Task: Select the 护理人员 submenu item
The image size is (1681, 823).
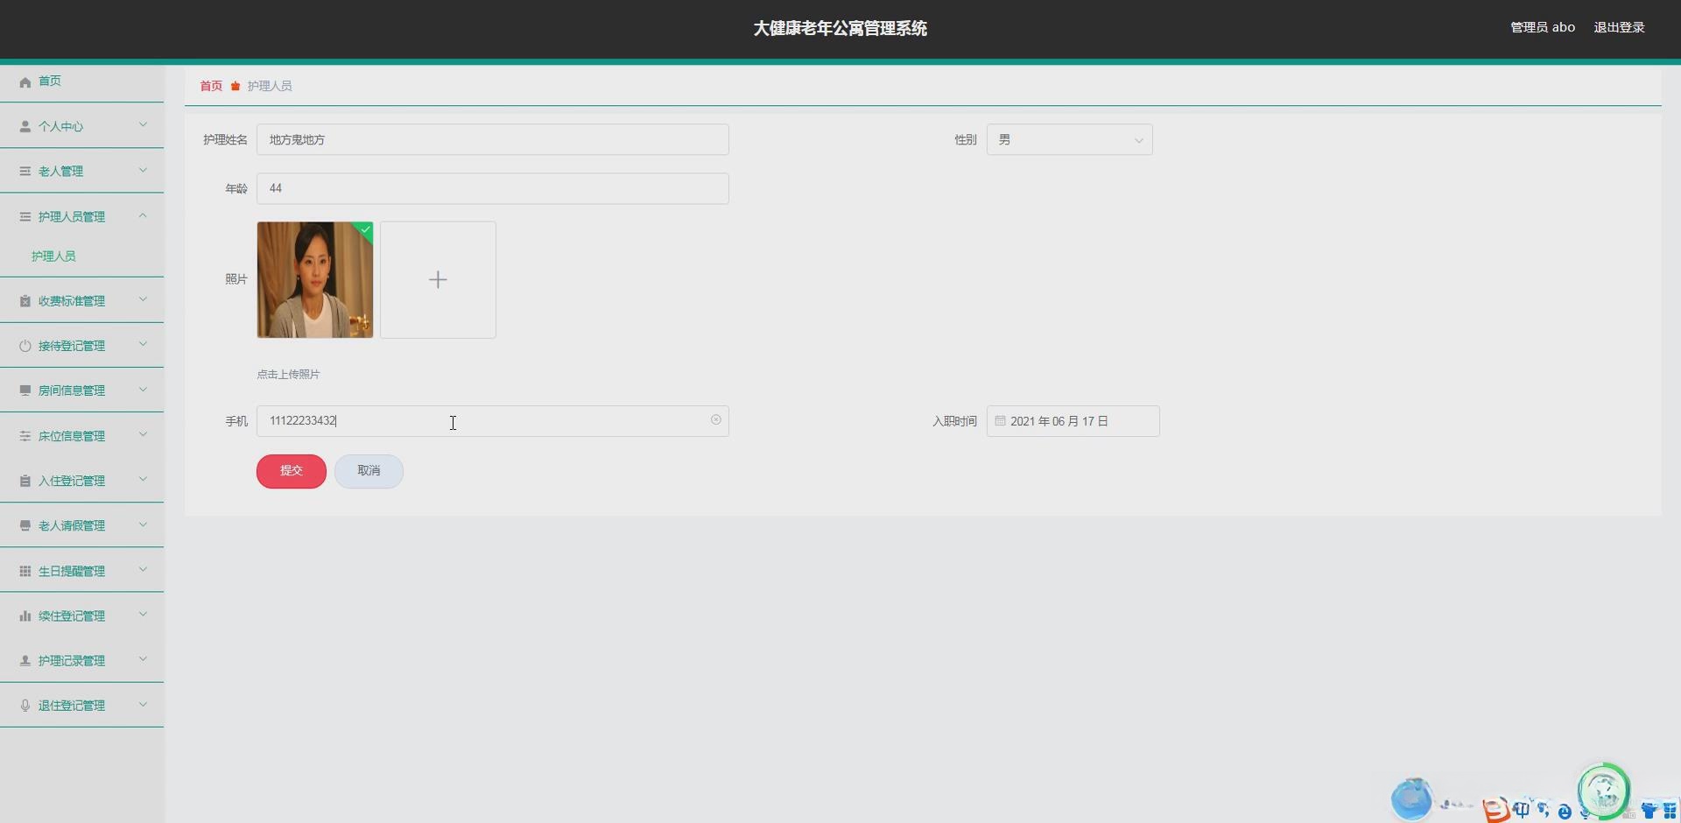Action: 54,256
